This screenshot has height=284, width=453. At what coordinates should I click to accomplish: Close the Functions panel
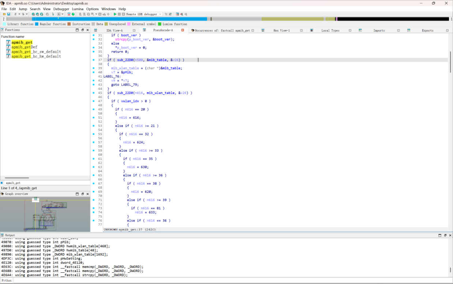pyautogui.click(x=87, y=30)
